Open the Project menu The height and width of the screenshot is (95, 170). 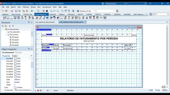click(x=33, y=7)
